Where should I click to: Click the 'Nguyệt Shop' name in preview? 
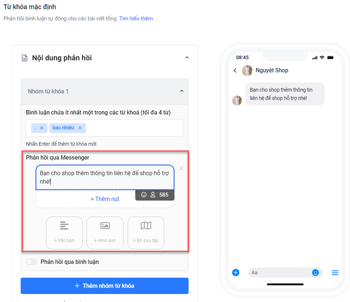point(272,71)
